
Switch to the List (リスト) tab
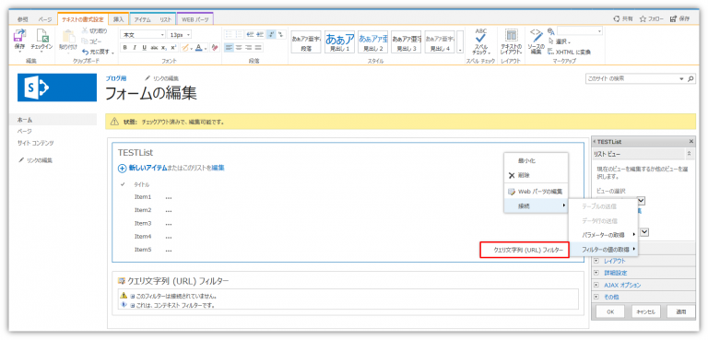[x=166, y=19]
